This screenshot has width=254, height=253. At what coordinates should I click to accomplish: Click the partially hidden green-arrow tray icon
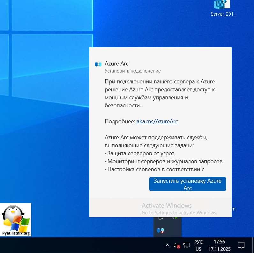click(x=175, y=218)
